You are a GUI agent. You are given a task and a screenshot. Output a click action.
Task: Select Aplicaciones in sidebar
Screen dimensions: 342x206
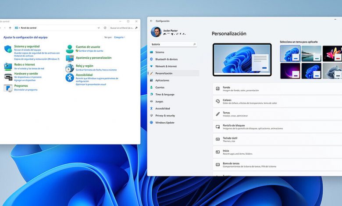pos(174,80)
